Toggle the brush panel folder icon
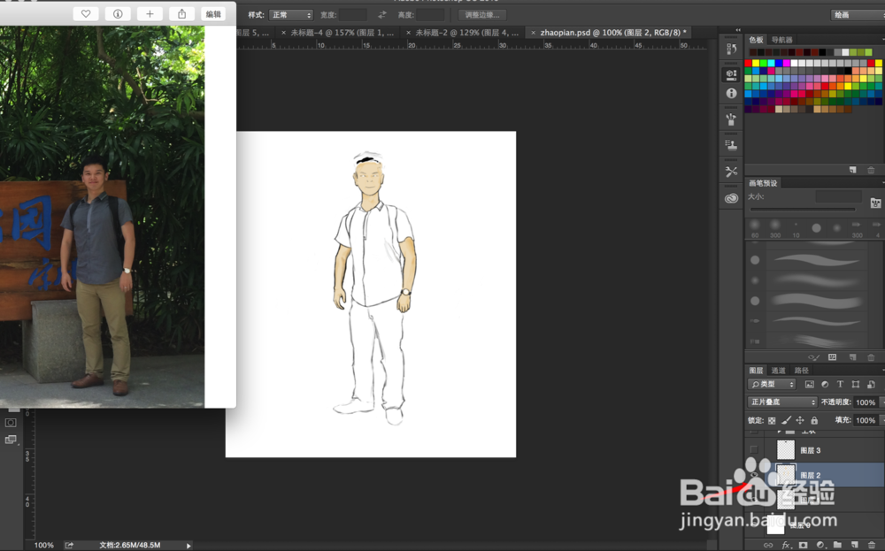 pos(875,203)
